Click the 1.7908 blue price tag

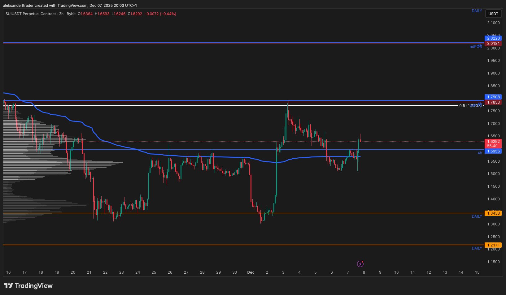(x=493, y=97)
